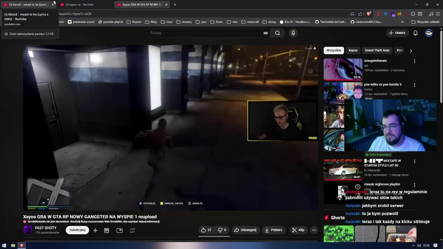Open options for poe witka vs poe kamila 5
Image resolution: width=443 pixels, height=249 pixels.
pos(414,85)
